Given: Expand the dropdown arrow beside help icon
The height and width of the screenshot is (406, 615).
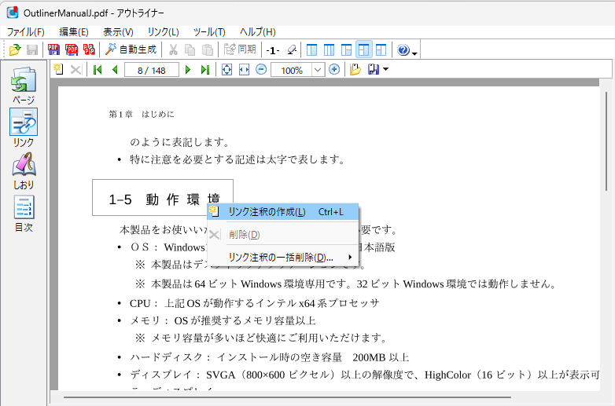Looking at the screenshot, I should point(414,53).
